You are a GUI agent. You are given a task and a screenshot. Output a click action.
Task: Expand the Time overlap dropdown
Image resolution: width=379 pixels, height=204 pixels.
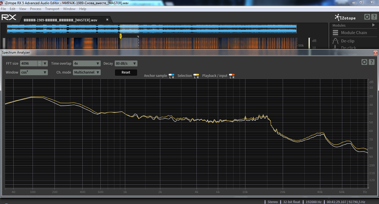pos(87,64)
